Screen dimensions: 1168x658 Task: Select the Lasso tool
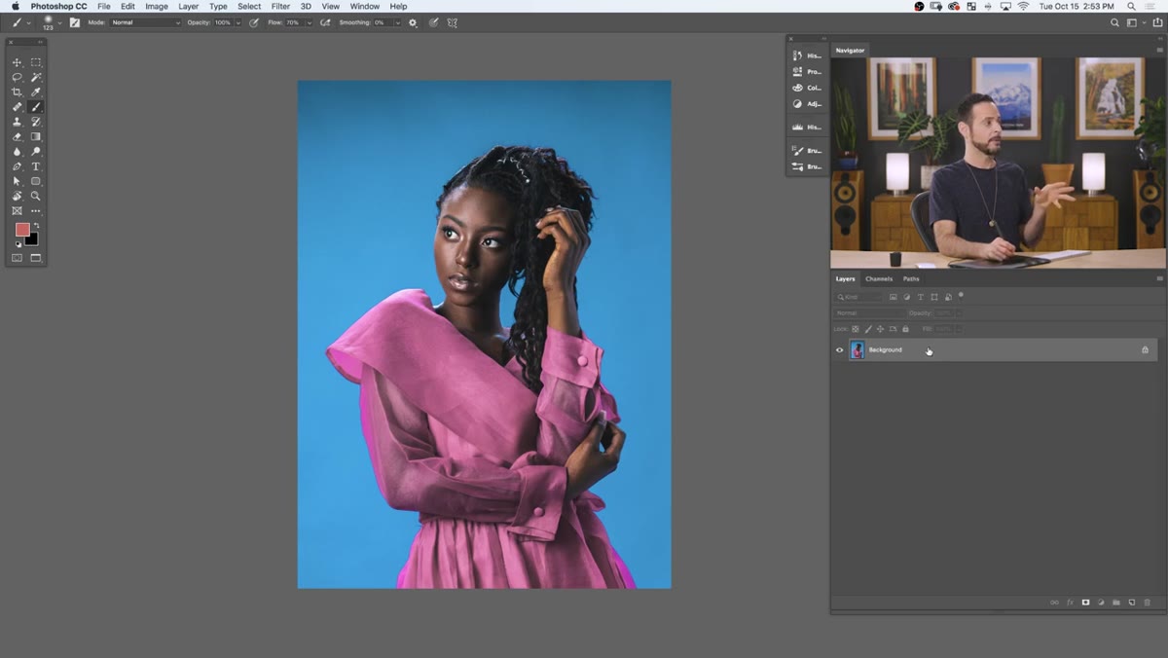coord(17,77)
